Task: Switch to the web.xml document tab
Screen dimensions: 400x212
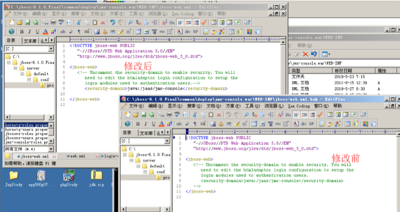Action: pos(78,156)
